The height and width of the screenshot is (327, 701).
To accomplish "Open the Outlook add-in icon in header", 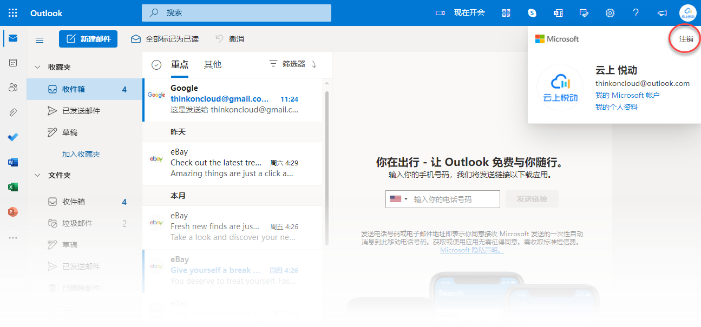I will tap(558, 13).
